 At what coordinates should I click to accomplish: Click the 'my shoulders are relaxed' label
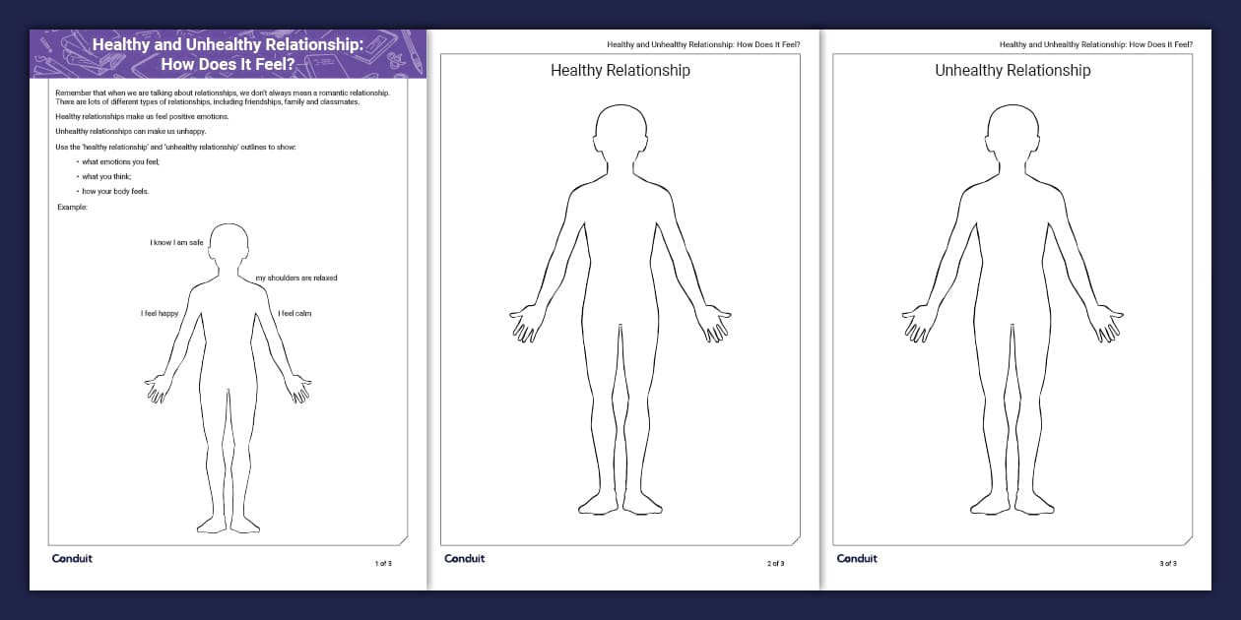pos(296,278)
